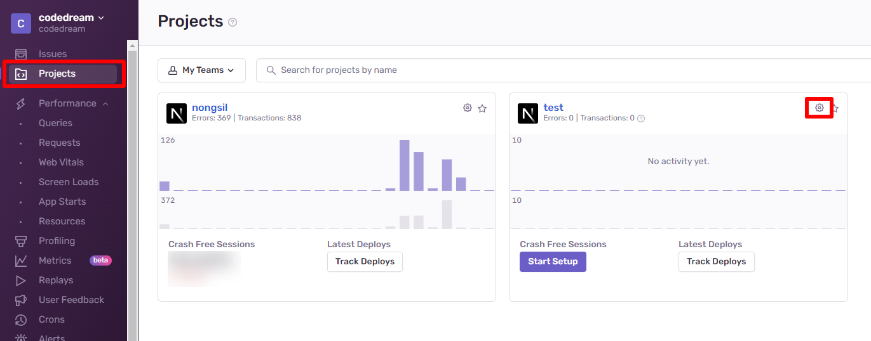Open settings gear for nongsil project
871x341 pixels.
click(x=468, y=108)
